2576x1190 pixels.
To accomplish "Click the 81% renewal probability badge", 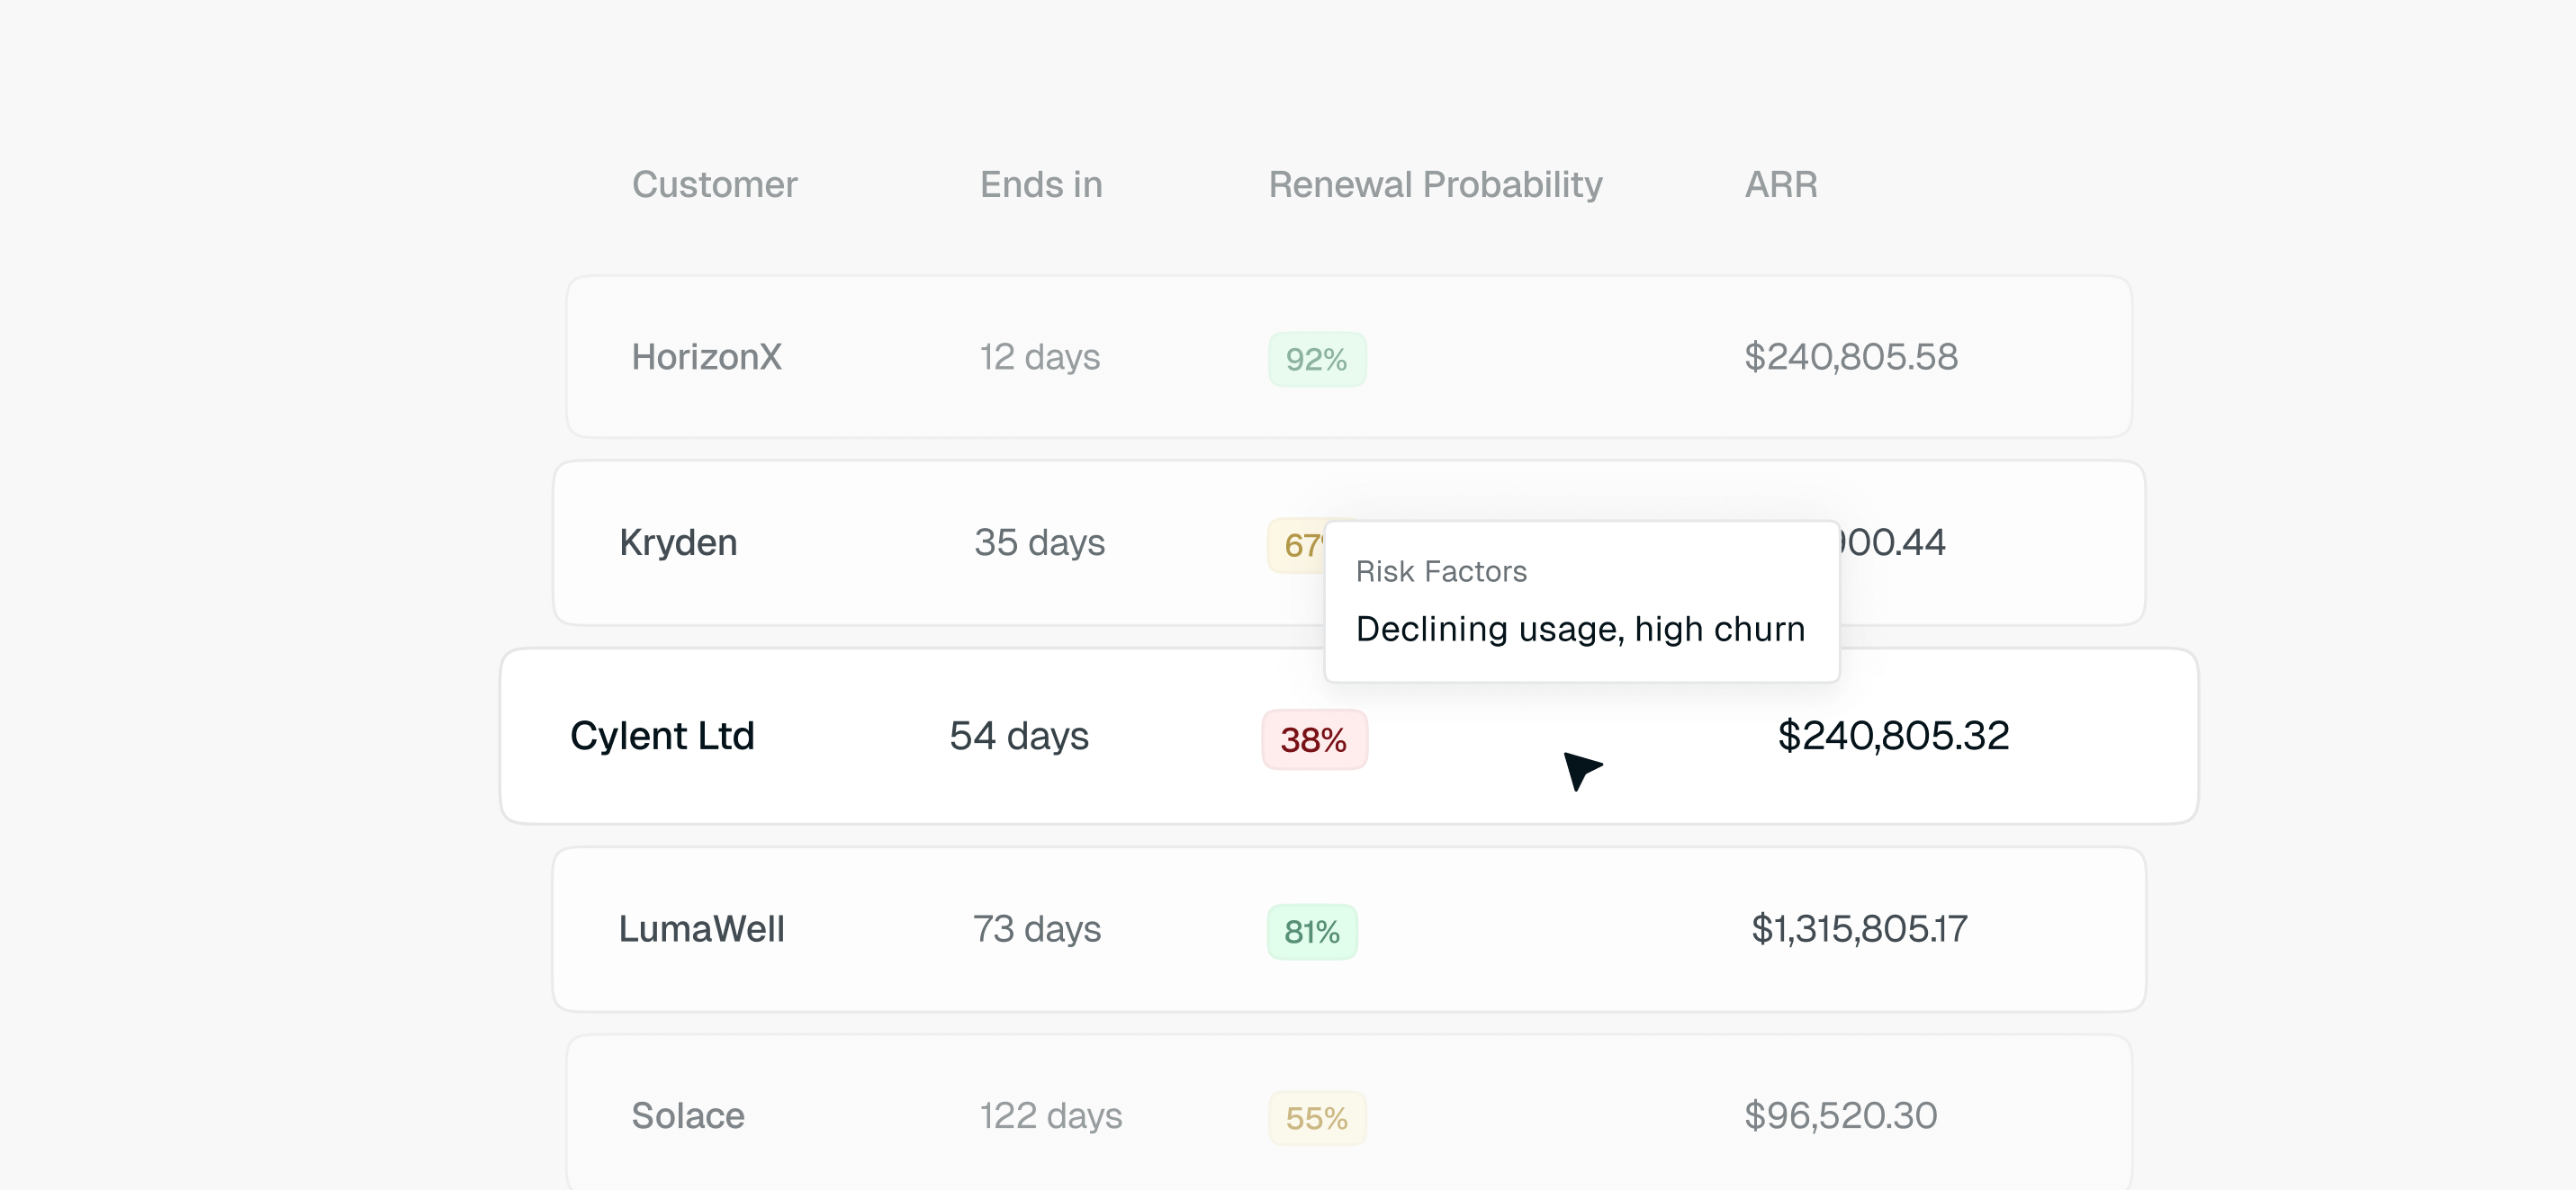I will pos(1312,931).
